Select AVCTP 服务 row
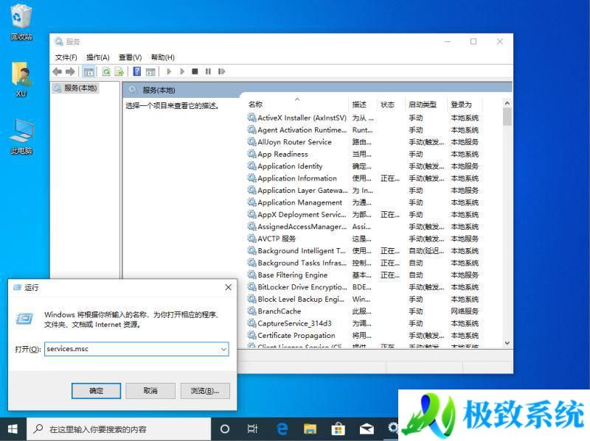590x441 pixels. [363, 239]
